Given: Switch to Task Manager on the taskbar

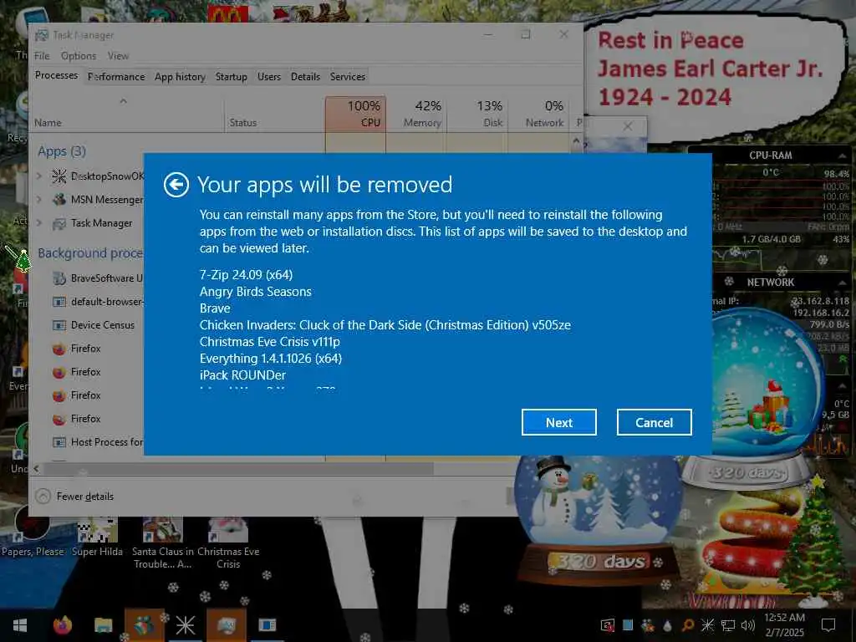Looking at the screenshot, I should coord(226,625).
